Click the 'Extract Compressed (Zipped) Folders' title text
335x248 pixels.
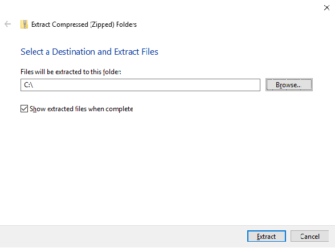click(x=84, y=25)
